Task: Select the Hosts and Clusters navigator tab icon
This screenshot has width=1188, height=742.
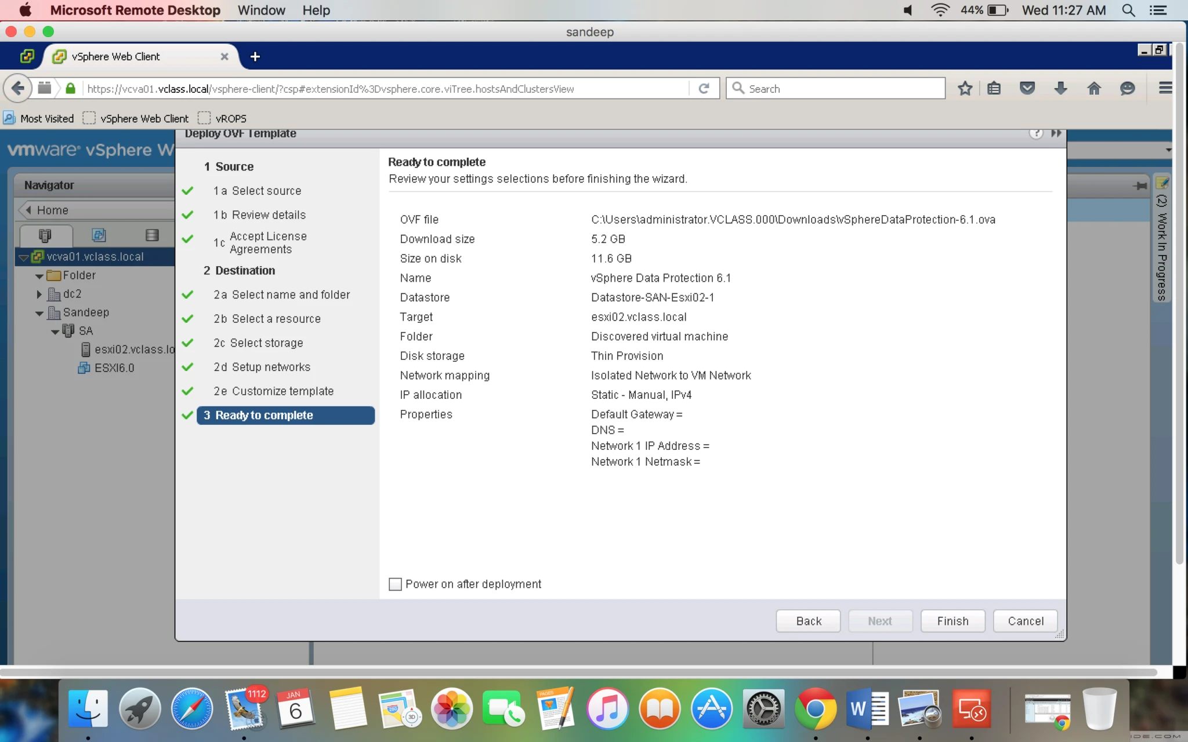Action: pos(45,235)
